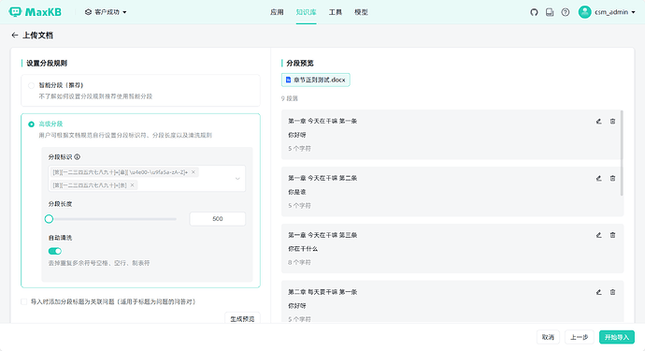
Task: Click the 开始导入 button
Action: (617, 337)
